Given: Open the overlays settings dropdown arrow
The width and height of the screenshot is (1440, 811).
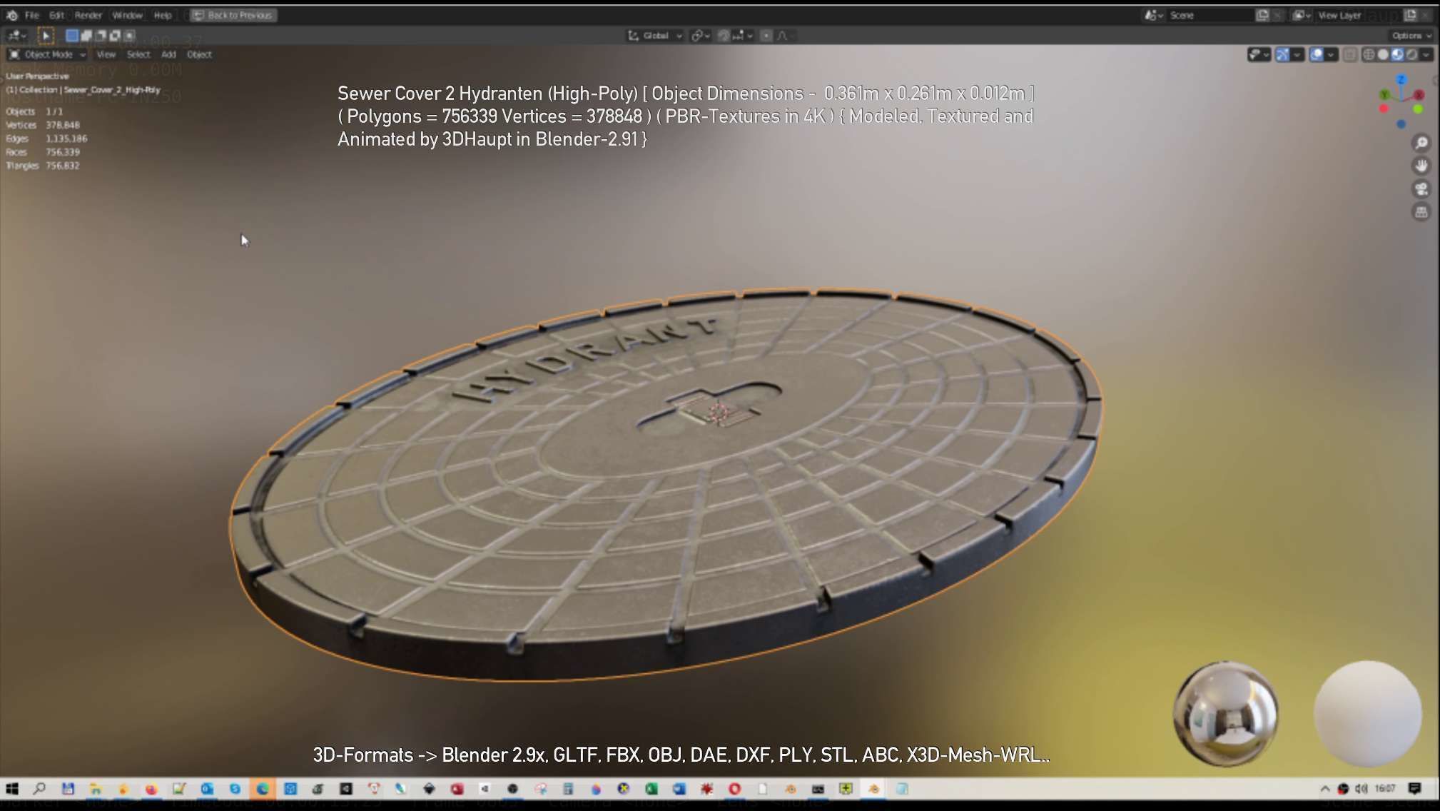Looking at the screenshot, I should [1332, 54].
